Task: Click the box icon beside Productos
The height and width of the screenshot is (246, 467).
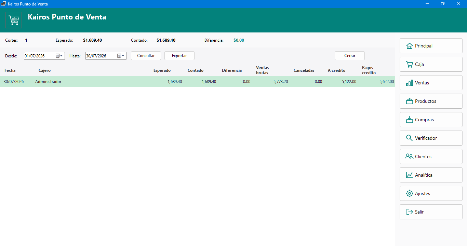Action: [409, 101]
